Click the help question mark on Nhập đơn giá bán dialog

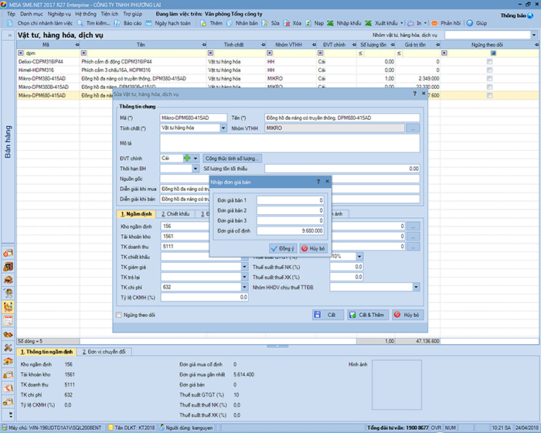coord(318,181)
